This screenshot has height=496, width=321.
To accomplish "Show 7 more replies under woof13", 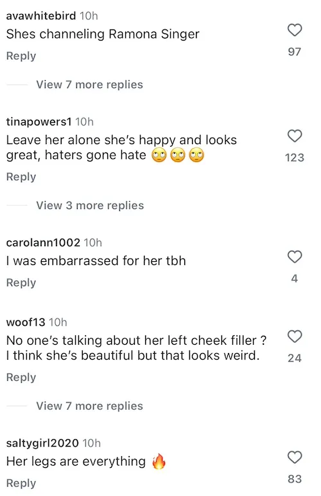I will click(89, 406).
